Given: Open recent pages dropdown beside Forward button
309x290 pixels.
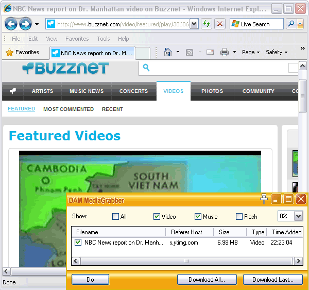Looking at the screenshot, I should (x=37, y=24).
